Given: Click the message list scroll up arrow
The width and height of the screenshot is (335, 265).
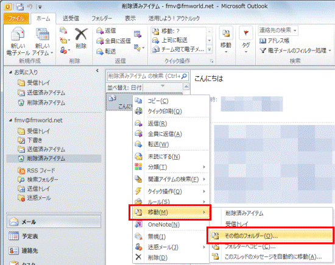Looking at the screenshot, I should (186, 87).
